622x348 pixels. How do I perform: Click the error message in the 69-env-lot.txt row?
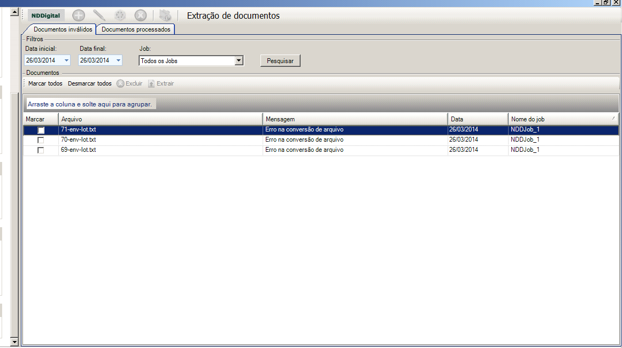[304, 150]
